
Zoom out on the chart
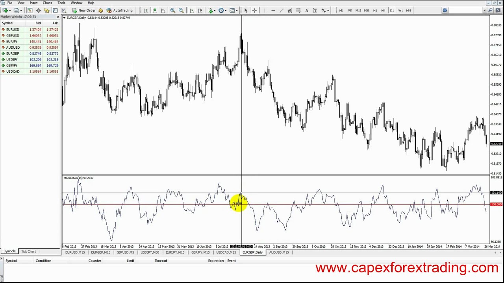coord(181,10)
